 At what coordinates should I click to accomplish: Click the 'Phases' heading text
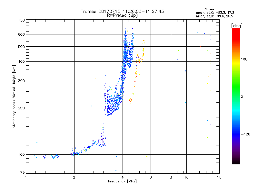coord(209,9)
